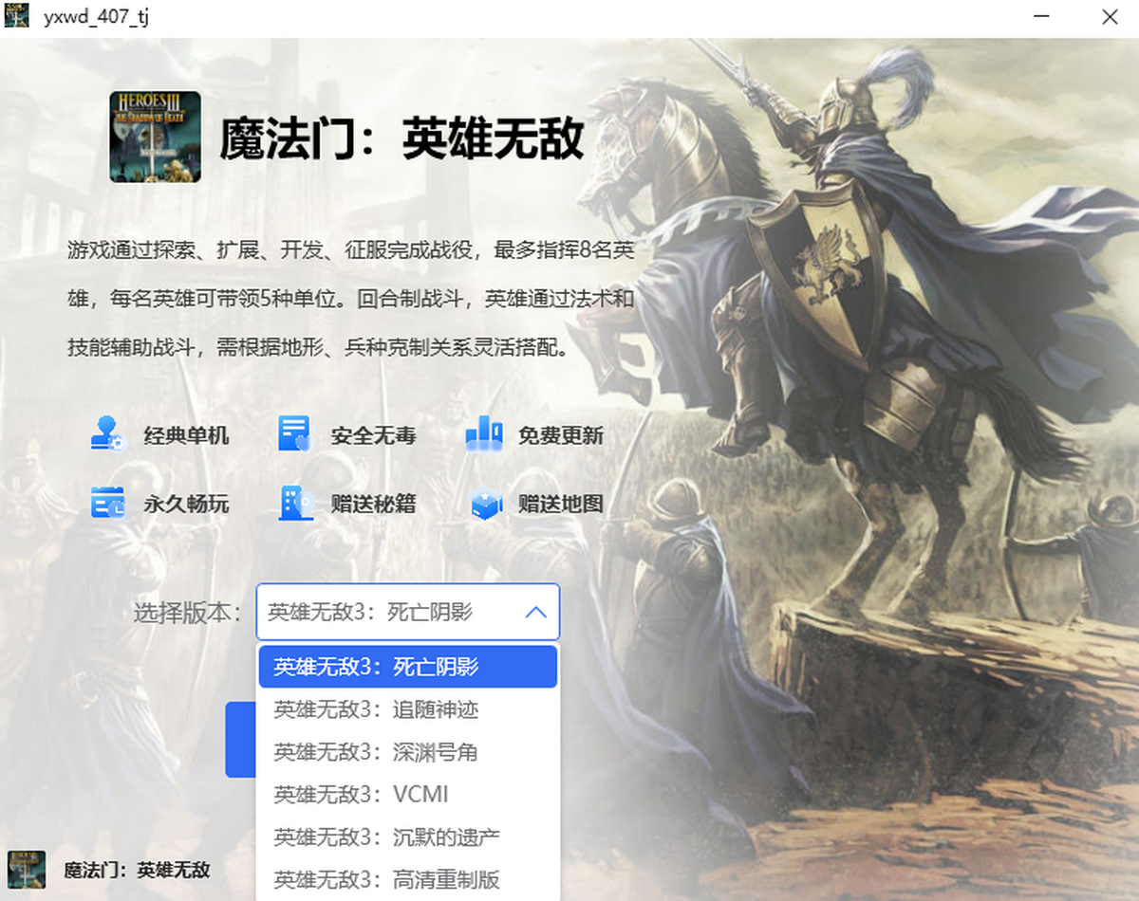
Task: Click the 安全无毒 label
Action: point(373,435)
